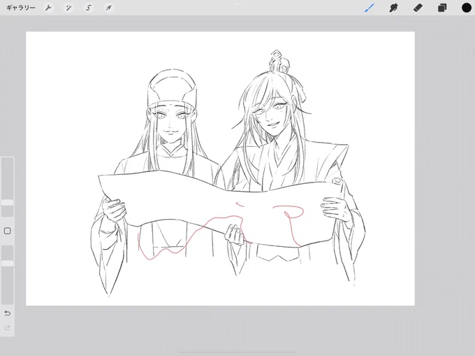The image size is (475, 356).
Task: Activate the Selection S-shaped tool
Action: click(x=89, y=8)
